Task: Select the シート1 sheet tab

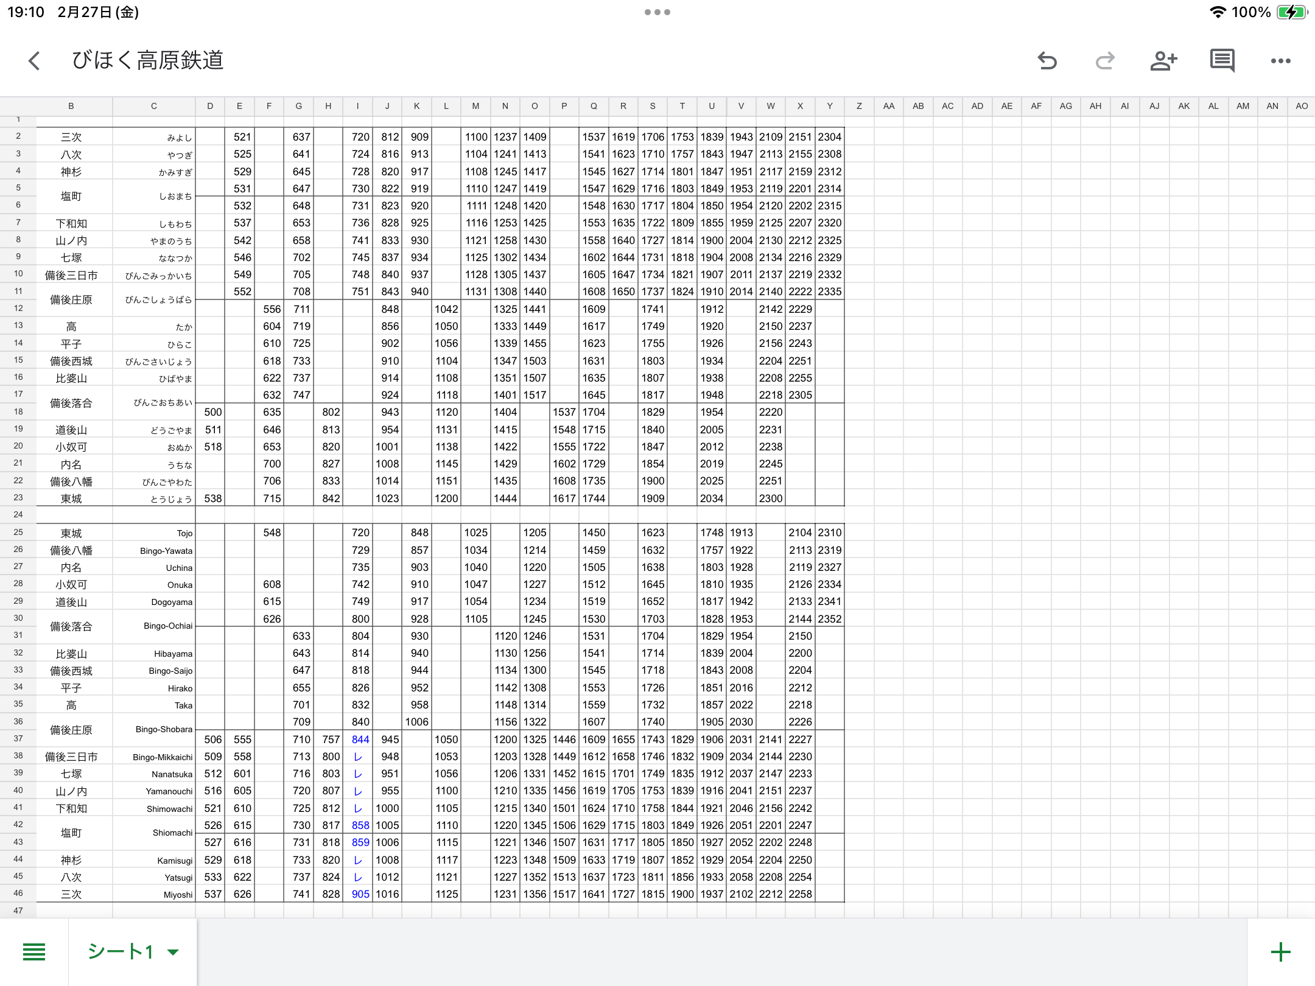Action: coord(121,952)
